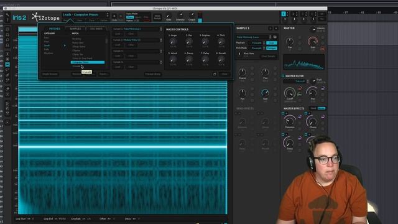Open the Sample 4 dropdown in browser

137,62
